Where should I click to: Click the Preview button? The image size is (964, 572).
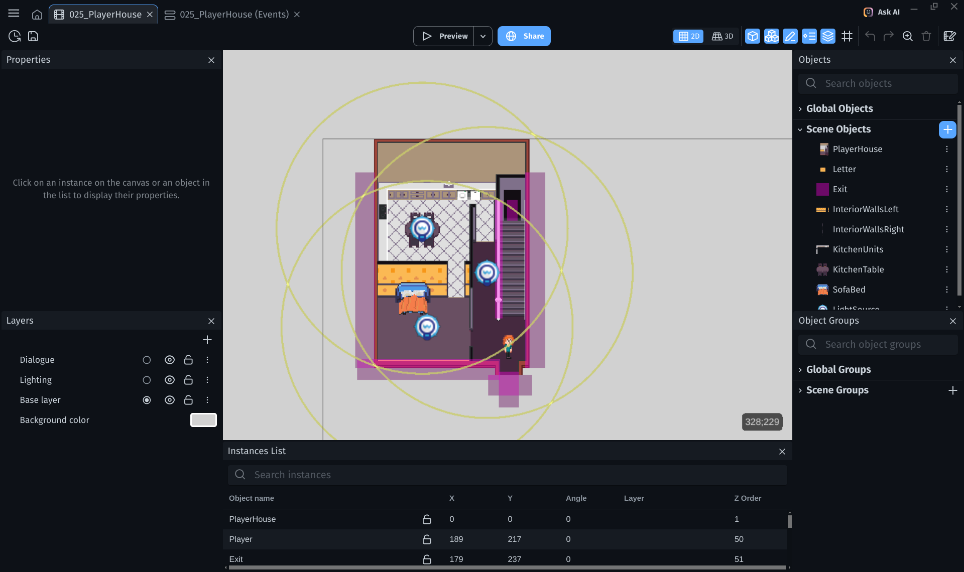pos(444,36)
